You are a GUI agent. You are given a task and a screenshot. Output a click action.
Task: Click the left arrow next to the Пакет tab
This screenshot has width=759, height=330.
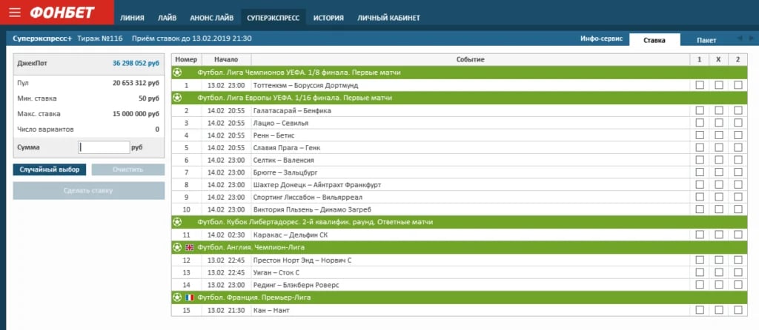[739, 38]
